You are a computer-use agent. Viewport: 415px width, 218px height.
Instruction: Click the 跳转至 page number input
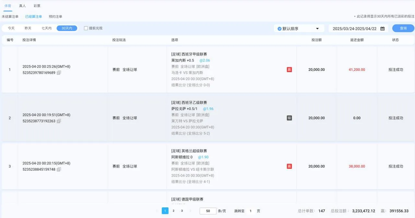click(250, 211)
